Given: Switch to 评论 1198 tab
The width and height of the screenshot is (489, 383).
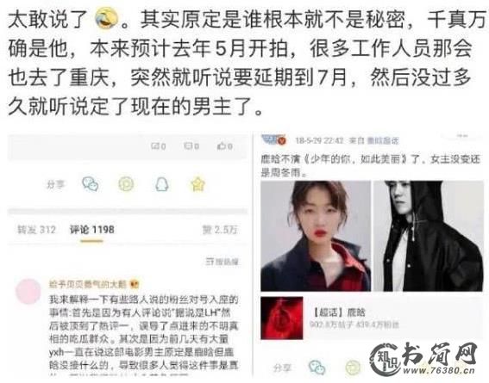Looking at the screenshot, I should (92, 230).
